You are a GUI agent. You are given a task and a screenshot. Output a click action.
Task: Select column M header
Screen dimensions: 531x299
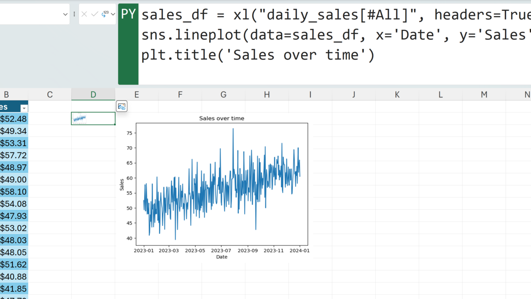(x=484, y=95)
